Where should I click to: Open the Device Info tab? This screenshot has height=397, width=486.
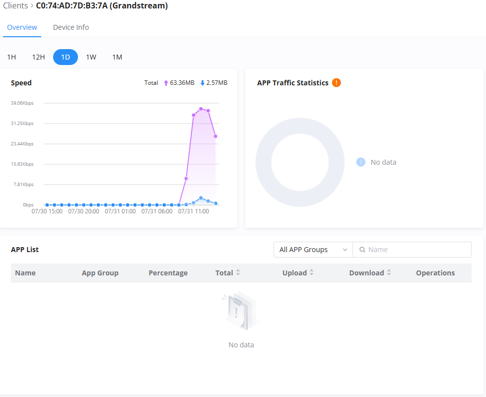pos(71,27)
